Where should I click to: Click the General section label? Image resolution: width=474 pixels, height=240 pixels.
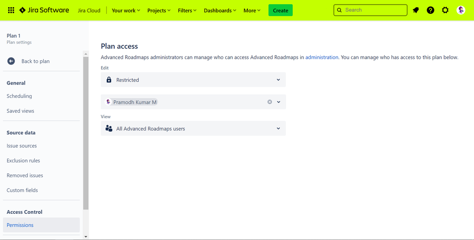16,83
